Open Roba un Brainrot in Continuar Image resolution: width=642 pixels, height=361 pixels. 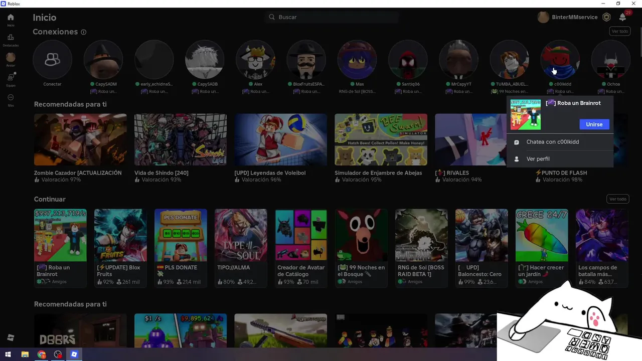pos(60,235)
